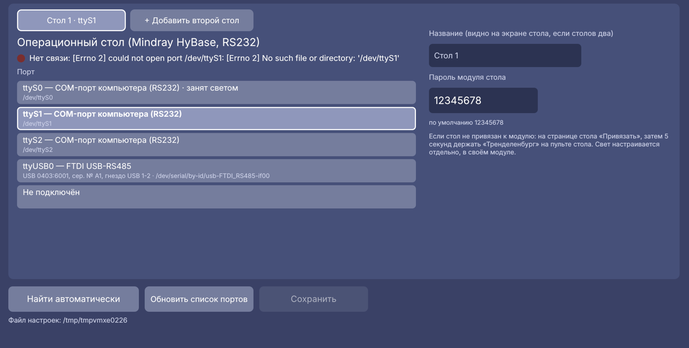Select the «Стол 1 · ttyS1» tab
This screenshot has width=689, height=348.
pyautogui.click(x=71, y=20)
